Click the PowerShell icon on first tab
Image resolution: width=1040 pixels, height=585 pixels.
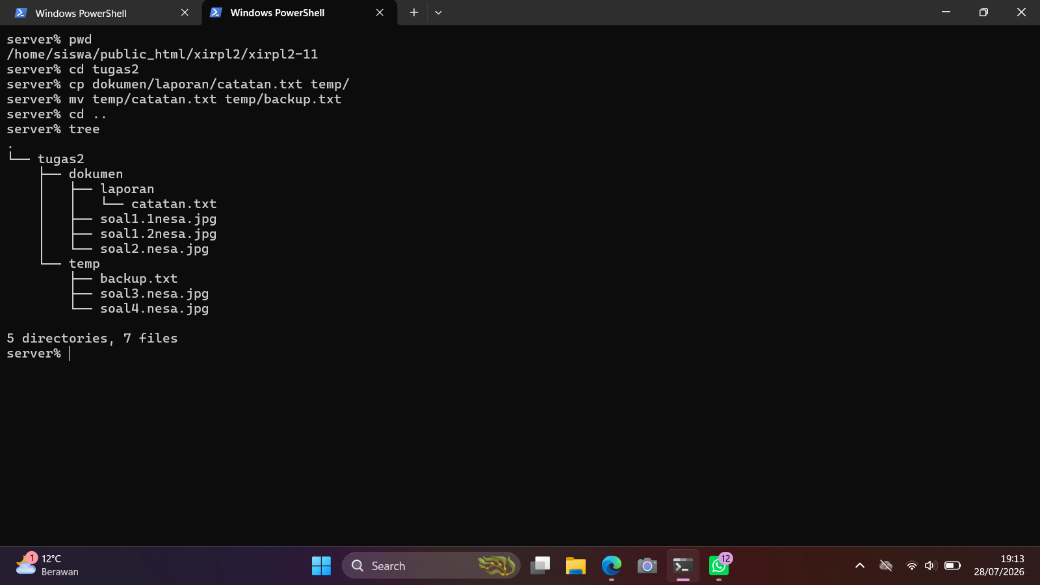coord(21,13)
